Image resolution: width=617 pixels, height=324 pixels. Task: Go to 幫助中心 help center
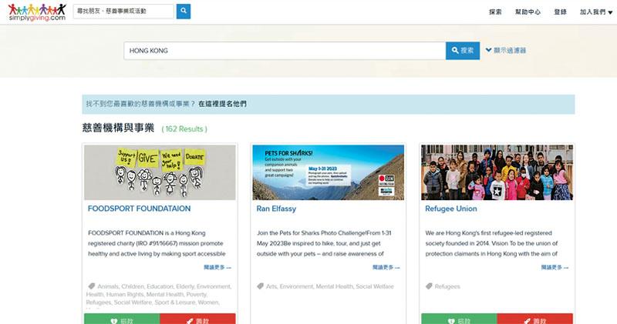click(x=528, y=12)
